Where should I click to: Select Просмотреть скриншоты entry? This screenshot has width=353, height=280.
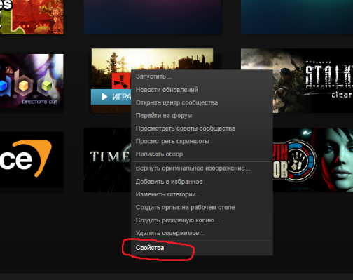pos(202,141)
